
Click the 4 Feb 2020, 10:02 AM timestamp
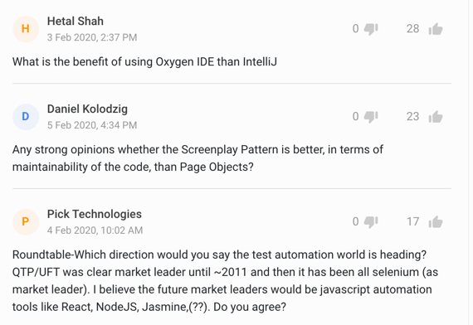[x=95, y=230]
